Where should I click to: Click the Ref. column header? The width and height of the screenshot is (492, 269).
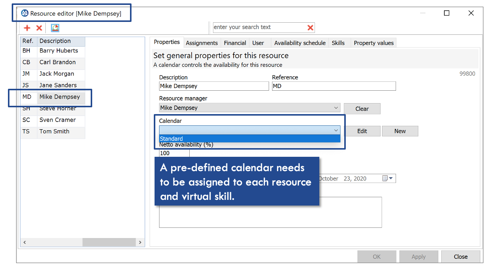point(29,41)
